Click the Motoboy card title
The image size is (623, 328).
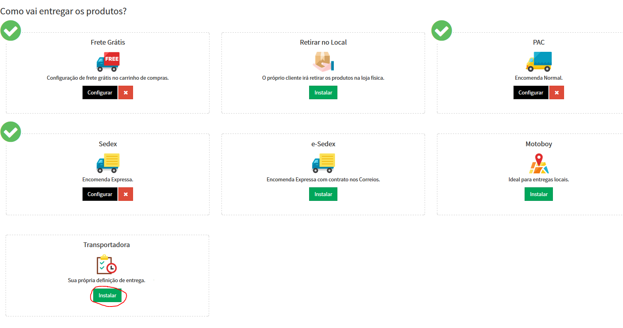coord(539,144)
